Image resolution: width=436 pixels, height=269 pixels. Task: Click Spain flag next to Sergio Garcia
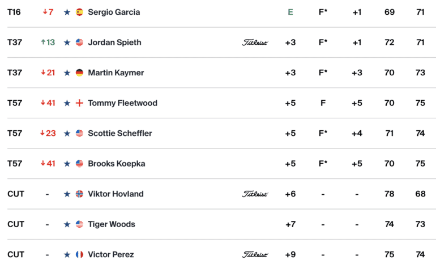point(79,12)
